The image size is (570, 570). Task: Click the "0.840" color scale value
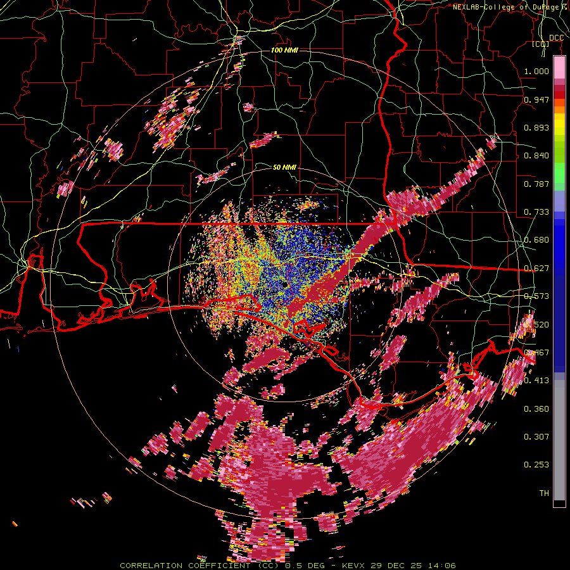pyautogui.click(x=536, y=156)
